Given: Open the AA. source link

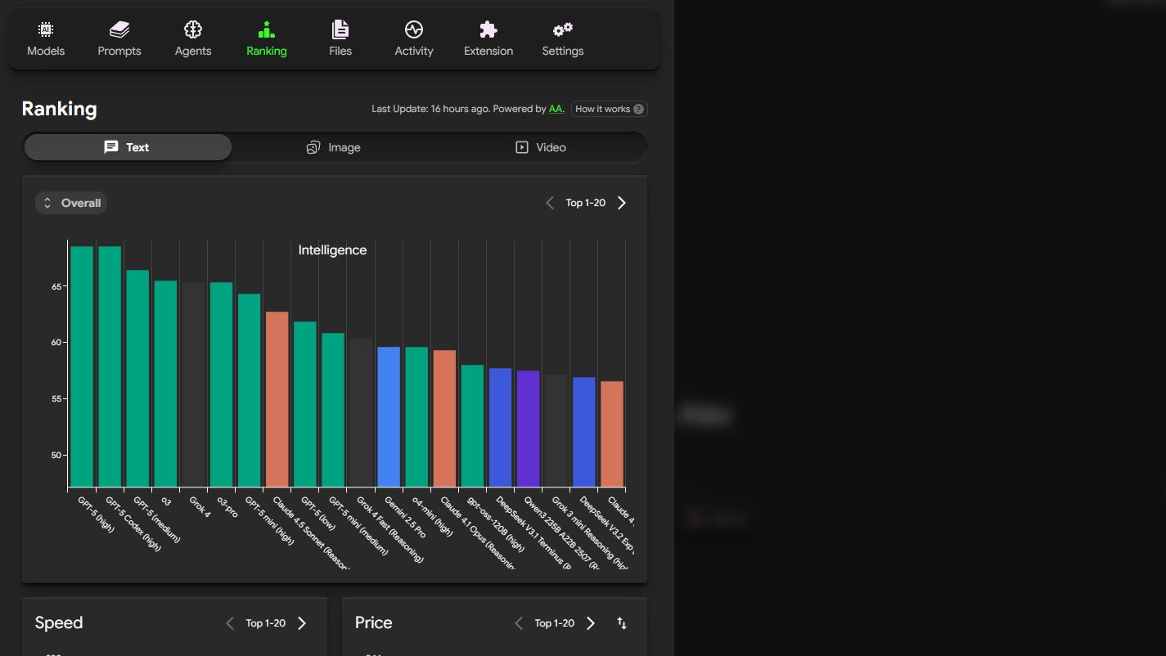Looking at the screenshot, I should point(556,109).
